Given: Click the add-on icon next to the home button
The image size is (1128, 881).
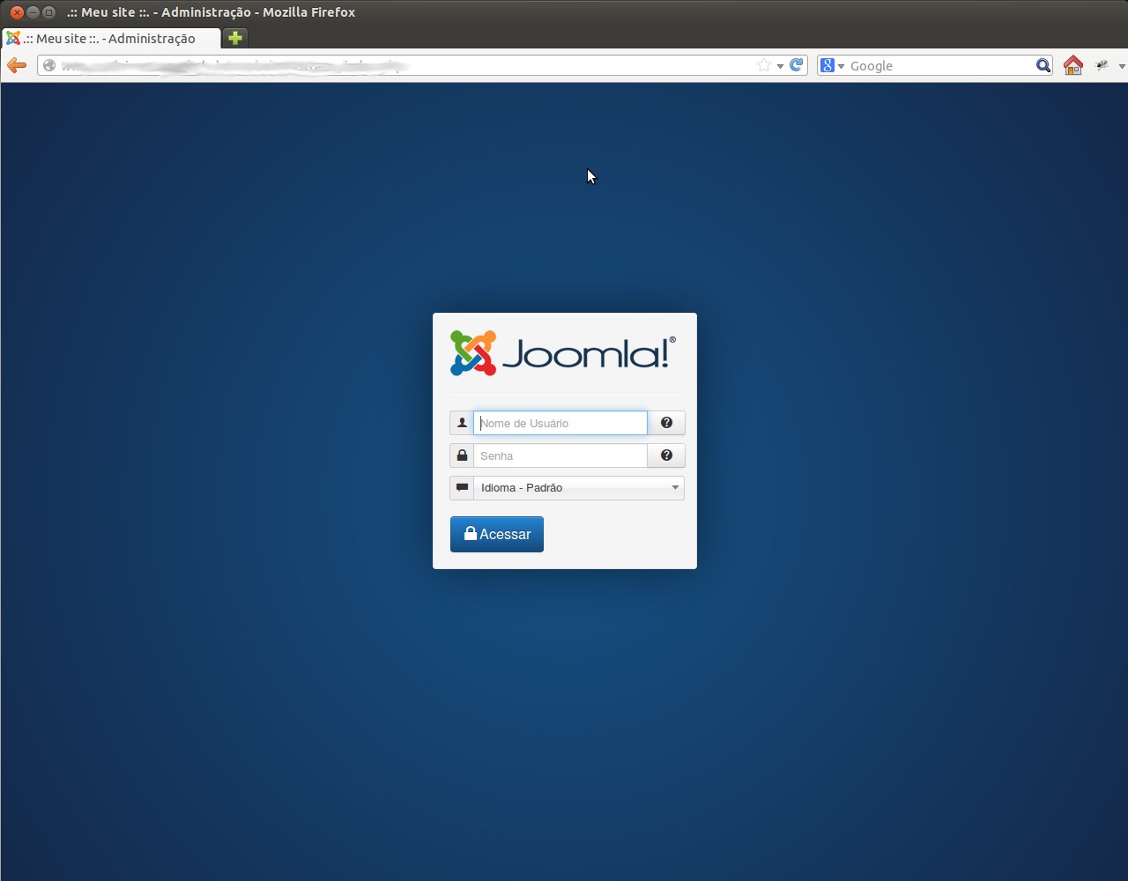Looking at the screenshot, I should [x=1102, y=65].
